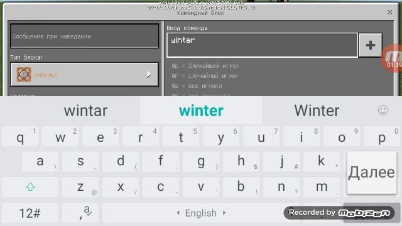
Task: Click the right arrow beside English
Action: click(224, 213)
